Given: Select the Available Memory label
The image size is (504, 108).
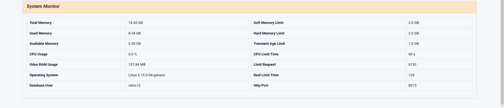Looking at the screenshot, I should tap(44, 44).
